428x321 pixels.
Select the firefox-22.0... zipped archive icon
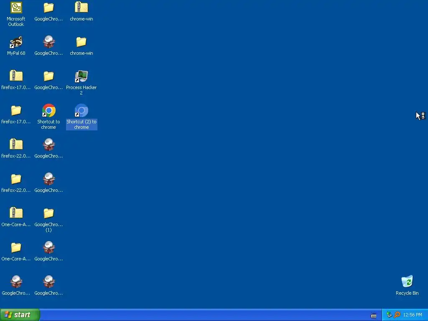tap(16, 145)
